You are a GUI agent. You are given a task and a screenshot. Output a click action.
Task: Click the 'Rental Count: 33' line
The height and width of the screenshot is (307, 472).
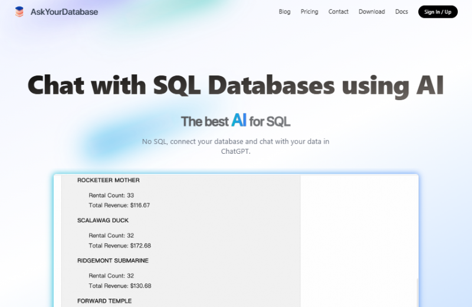click(112, 195)
